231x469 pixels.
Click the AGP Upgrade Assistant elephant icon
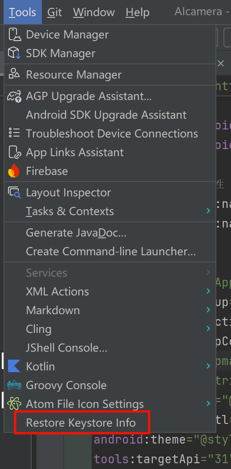click(14, 96)
